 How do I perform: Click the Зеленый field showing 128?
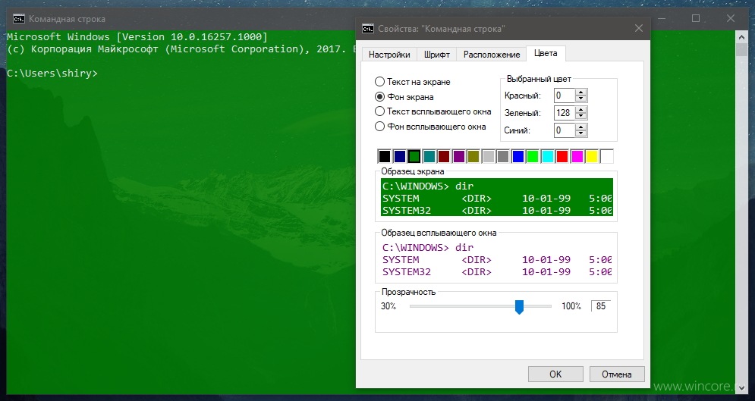[x=565, y=112]
